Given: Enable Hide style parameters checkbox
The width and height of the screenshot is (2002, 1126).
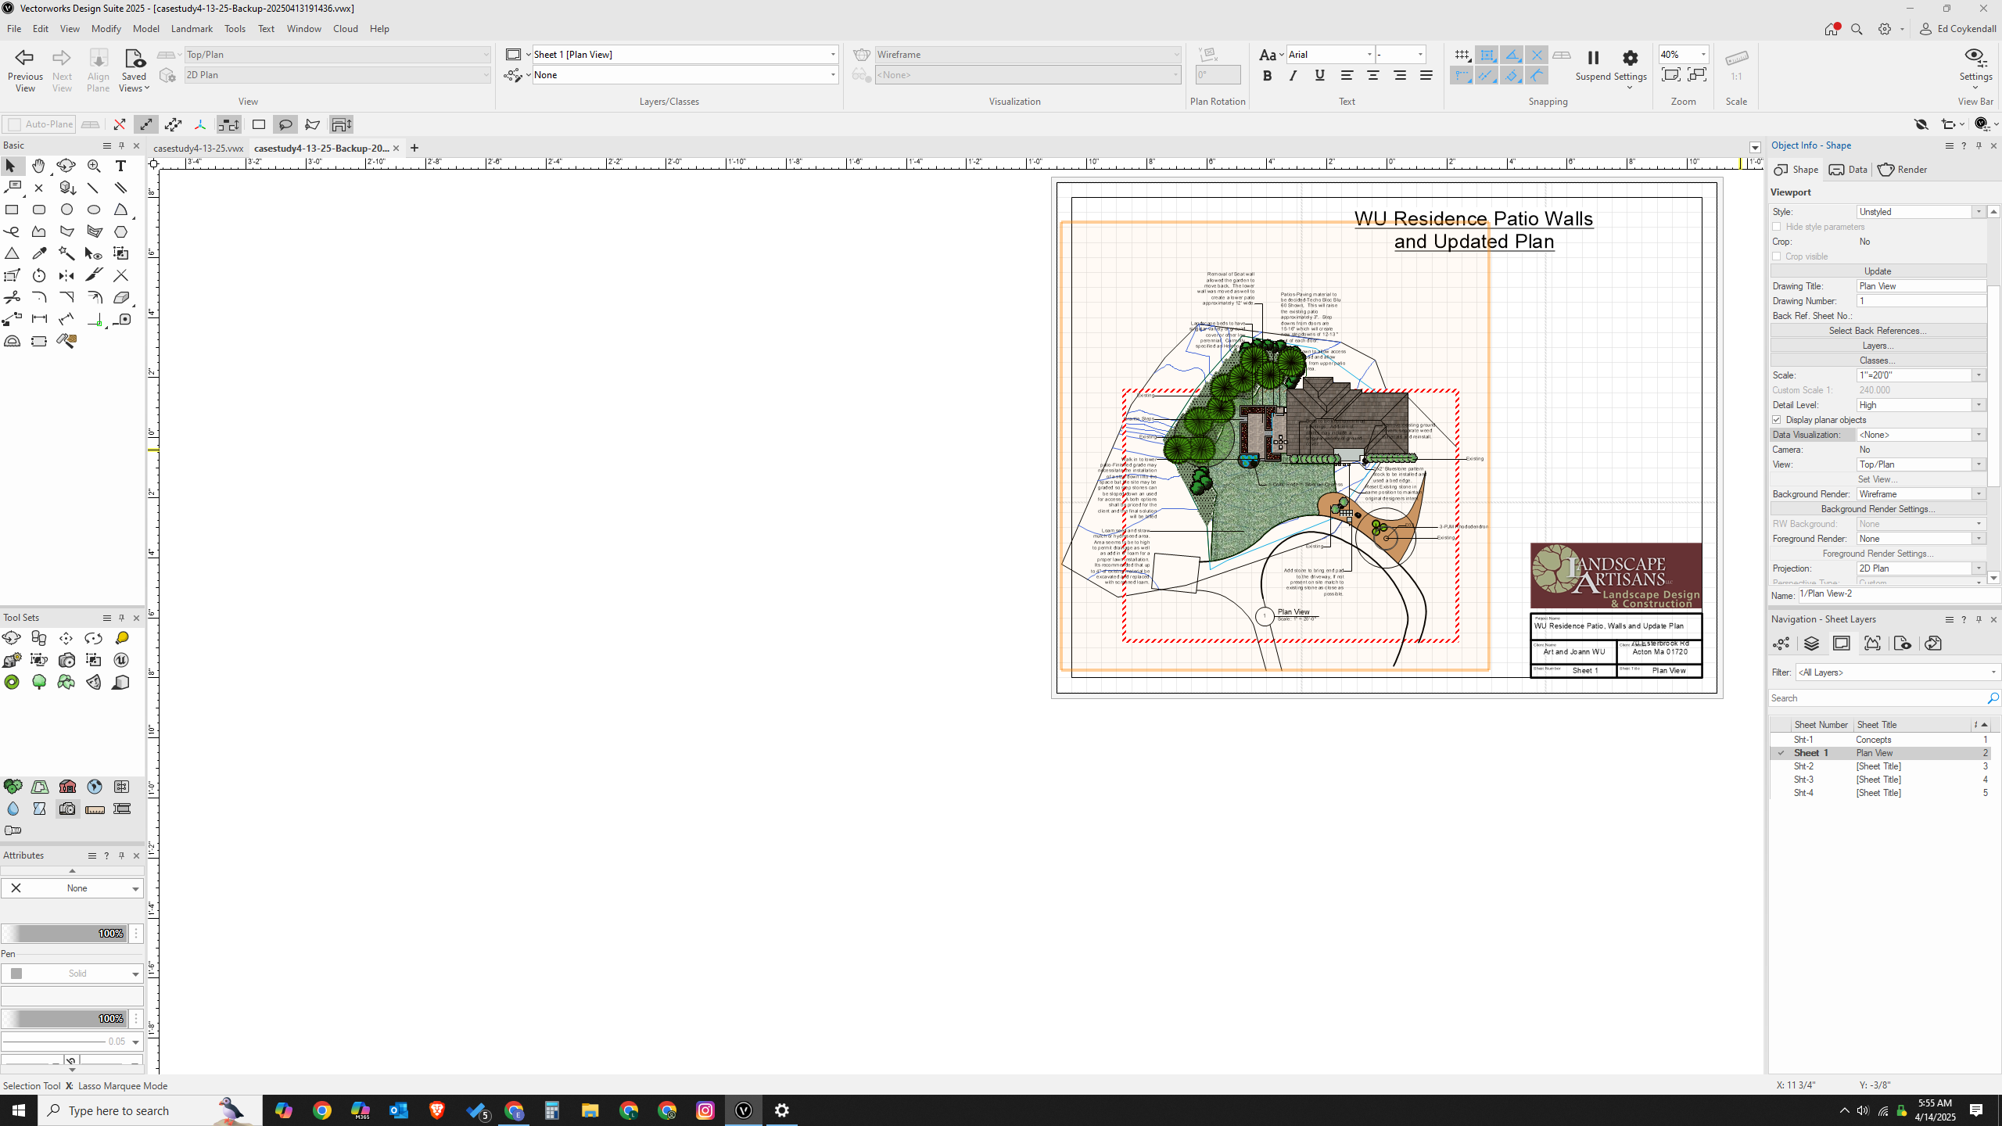Looking at the screenshot, I should 1777,227.
